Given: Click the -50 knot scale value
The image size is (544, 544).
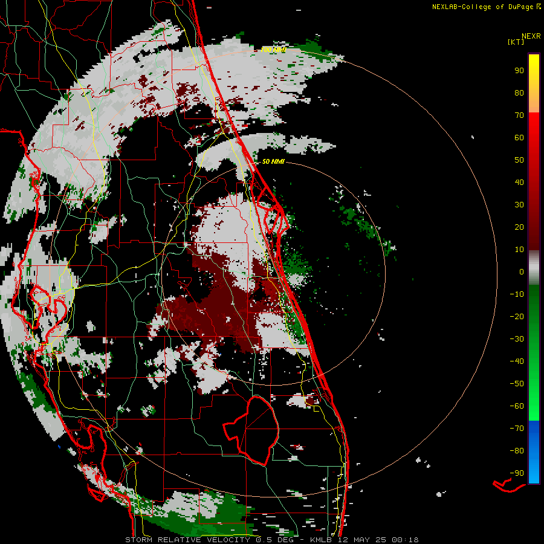Looking at the screenshot, I should pos(517,384).
